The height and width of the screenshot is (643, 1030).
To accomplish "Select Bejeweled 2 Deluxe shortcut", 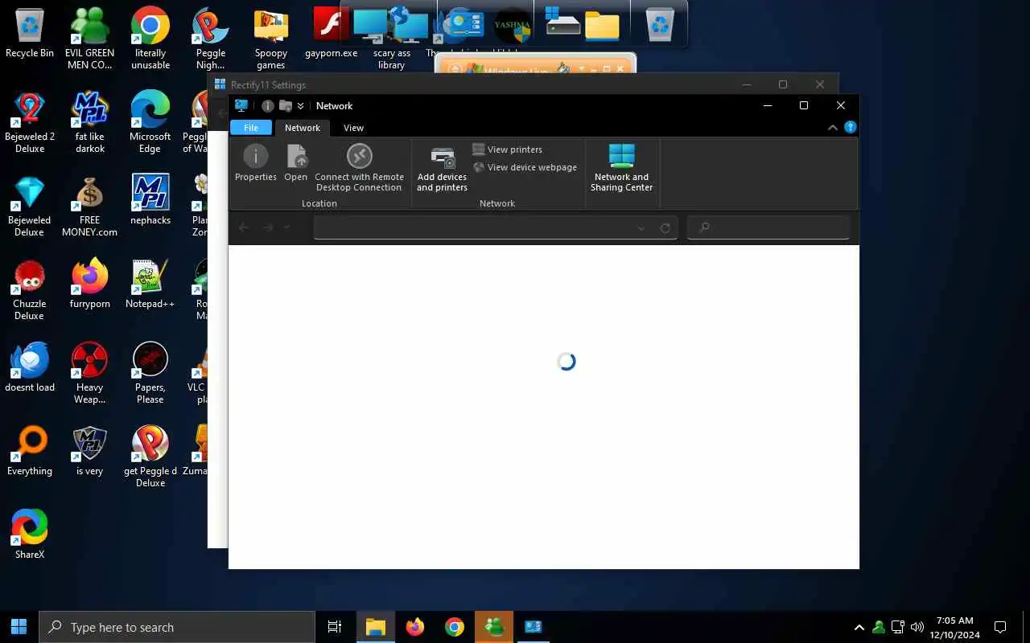I will coord(30,122).
